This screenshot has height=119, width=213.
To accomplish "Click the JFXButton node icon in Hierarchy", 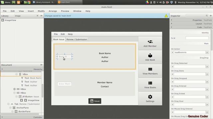I will (20, 97).
